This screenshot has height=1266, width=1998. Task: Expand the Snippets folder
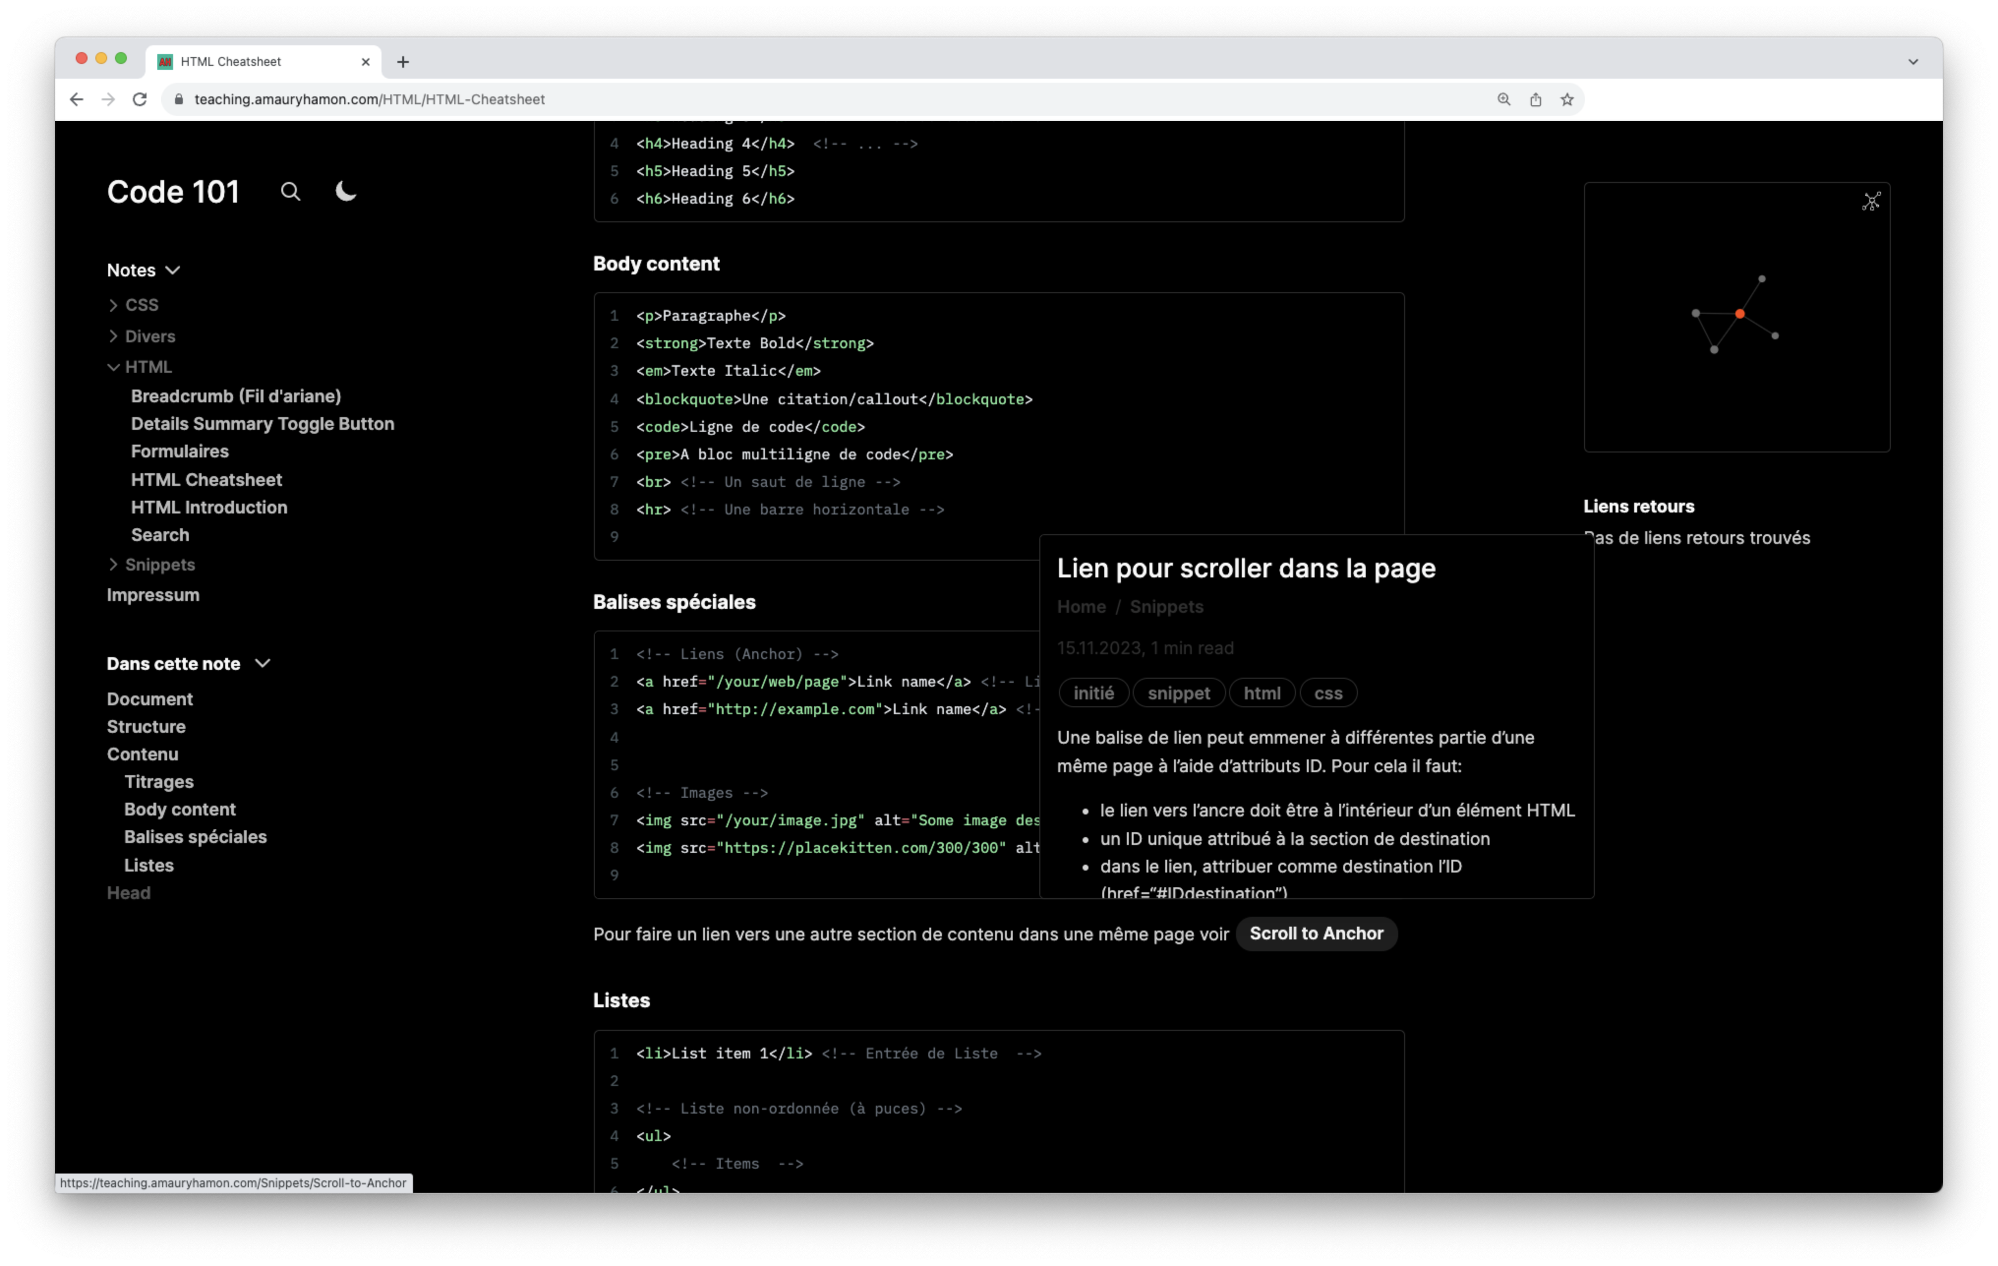(x=114, y=565)
